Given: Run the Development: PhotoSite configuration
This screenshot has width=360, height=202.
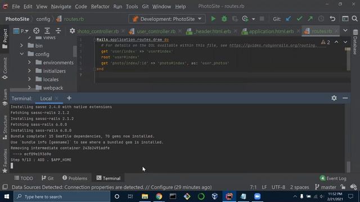Looking at the screenshot, I should [x=213, y=19].
